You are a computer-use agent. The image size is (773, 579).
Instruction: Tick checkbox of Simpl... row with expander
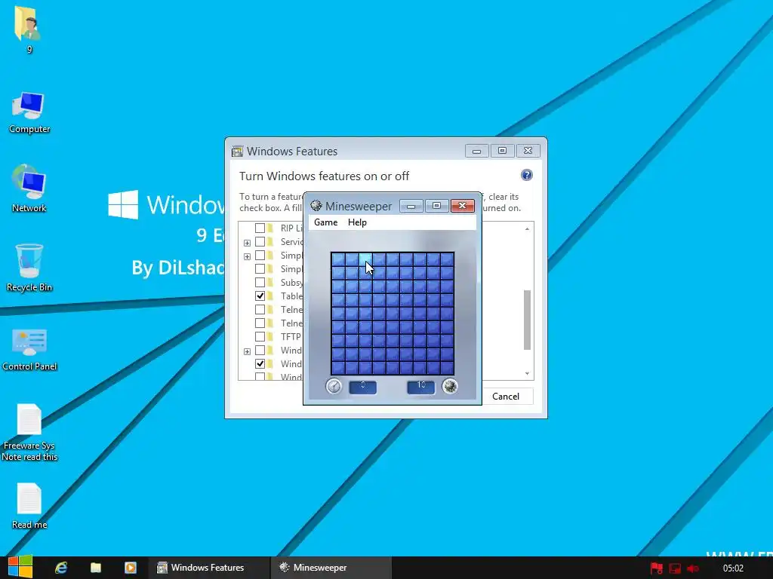click(260, 256)
